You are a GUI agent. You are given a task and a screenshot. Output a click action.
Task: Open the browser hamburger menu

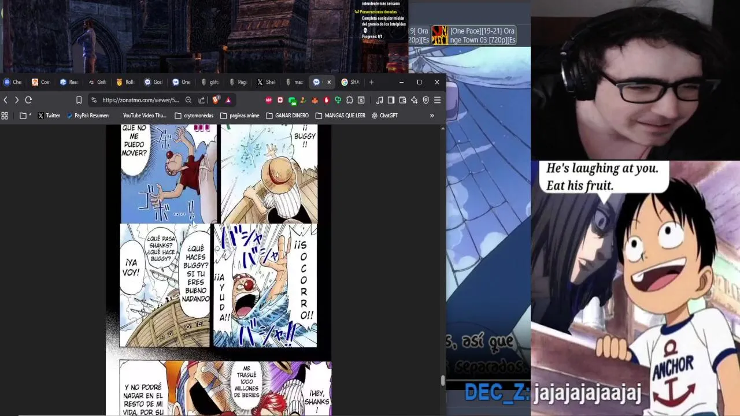point(438,100)
